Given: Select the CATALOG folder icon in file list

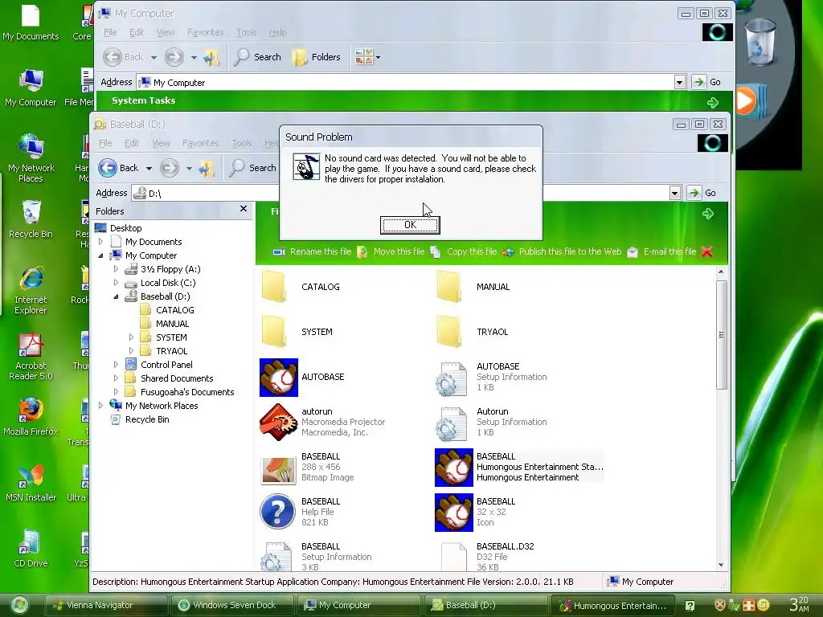Looking at the screenshot, I should (x=275, y=287).
